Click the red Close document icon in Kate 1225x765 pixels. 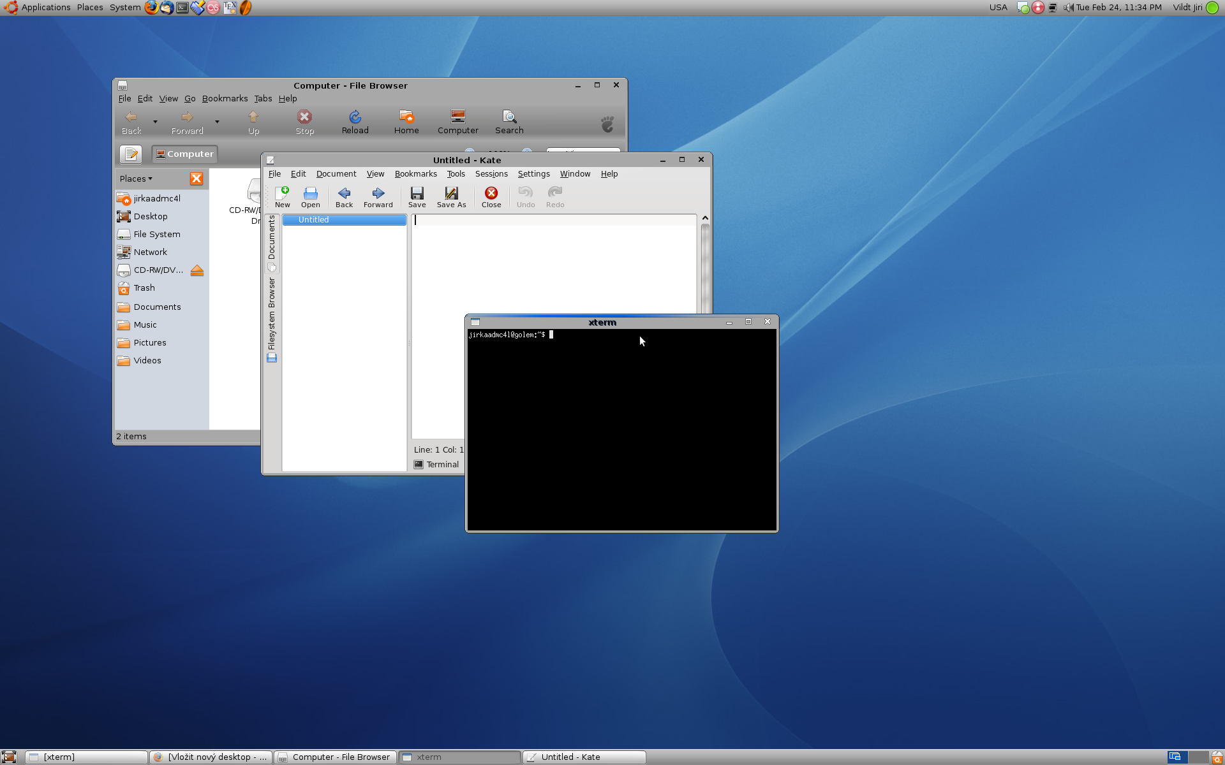coord(491,197)
